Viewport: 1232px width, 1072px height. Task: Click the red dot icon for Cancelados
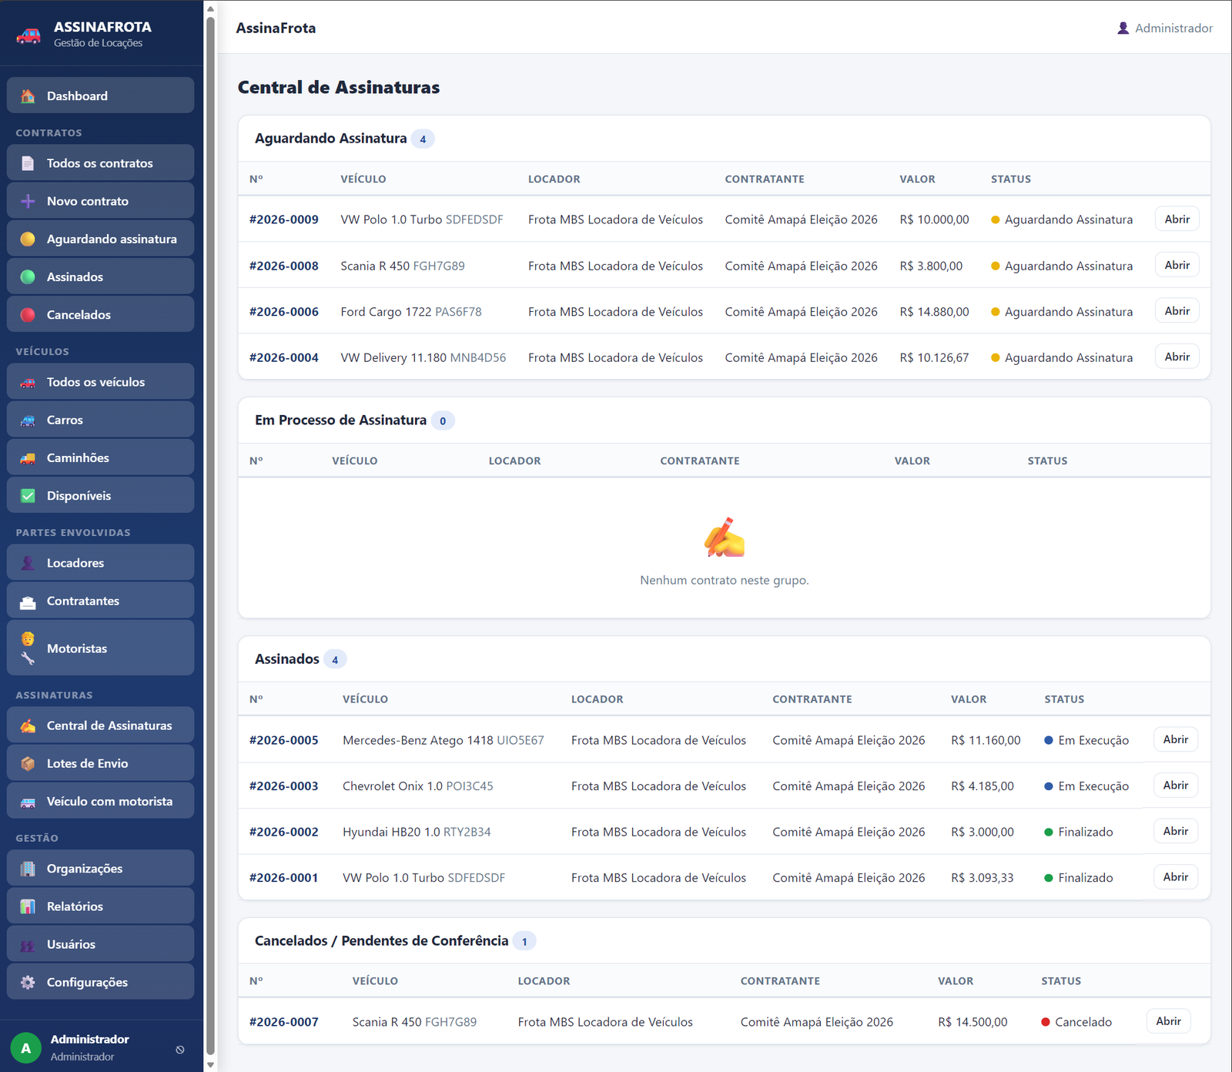[x=28, y=314]
